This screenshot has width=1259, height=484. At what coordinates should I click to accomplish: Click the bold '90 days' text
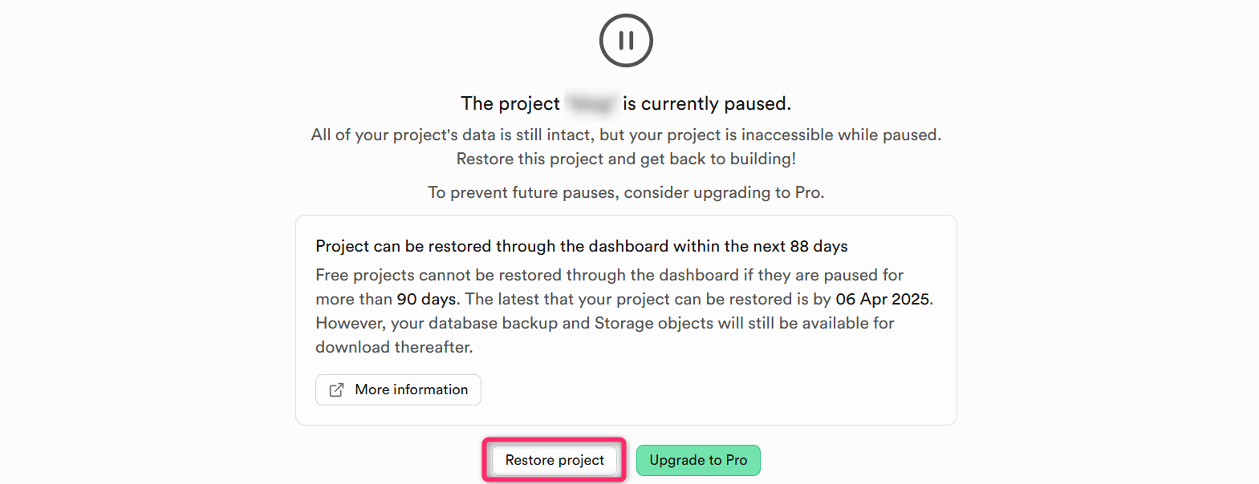coord(426,299)
